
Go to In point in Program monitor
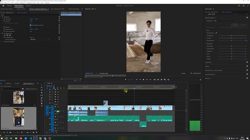[137, 79]
